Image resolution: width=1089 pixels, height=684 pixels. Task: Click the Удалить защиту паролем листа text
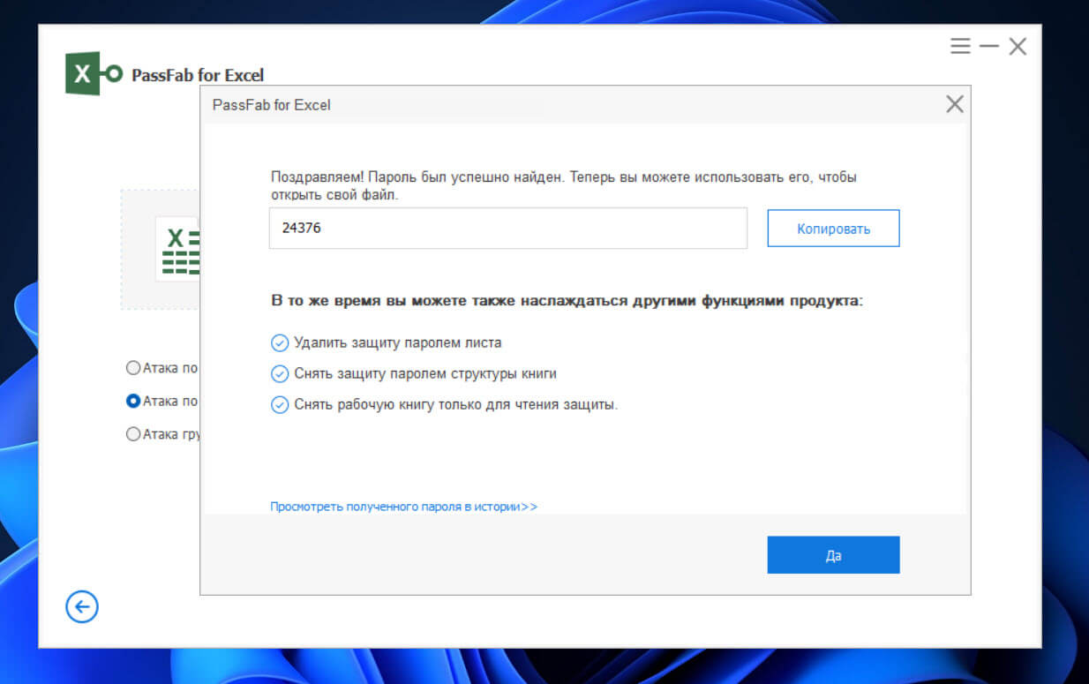[x=398, y=342]
